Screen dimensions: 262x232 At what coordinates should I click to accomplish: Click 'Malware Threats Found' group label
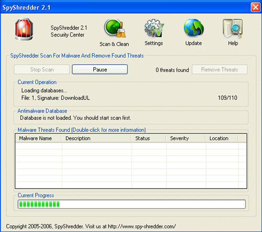82,130
